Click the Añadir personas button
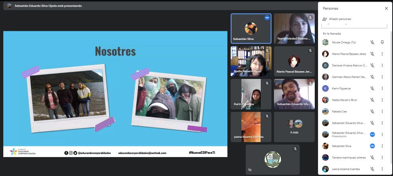Screen dimensions: 393x176 337,19
